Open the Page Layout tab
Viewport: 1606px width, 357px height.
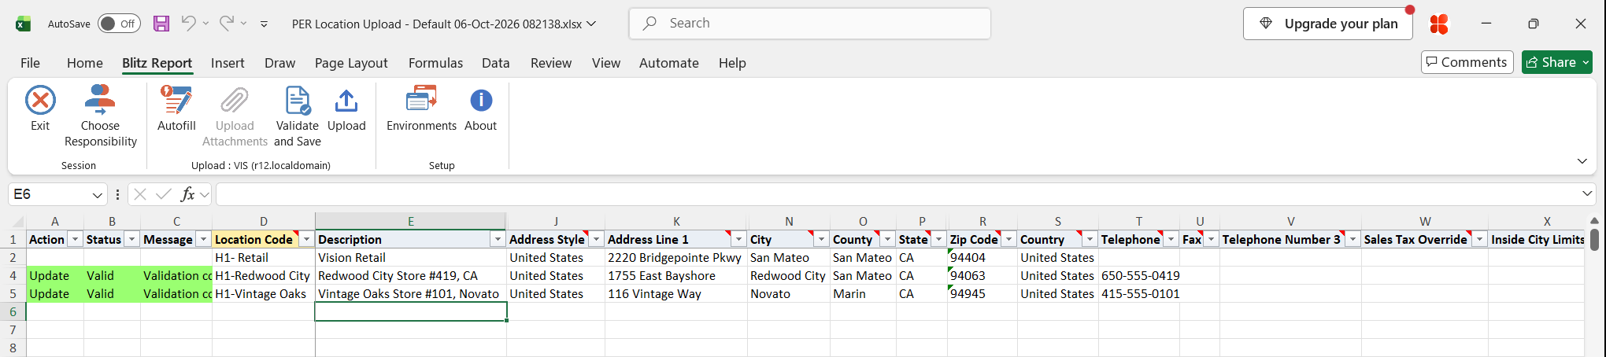(351, 63)
